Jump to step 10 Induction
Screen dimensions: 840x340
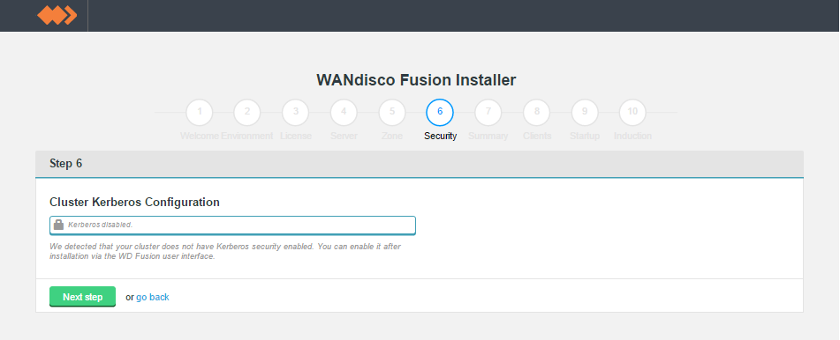(632, 112)
